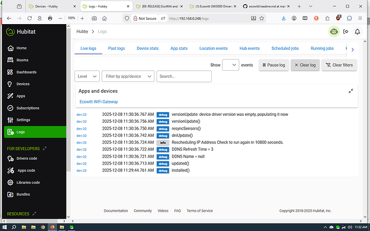The width and height of the screenshot is (370, 231).
Task: Open Terms of Service footer link
Action: (x=199, y=211)
